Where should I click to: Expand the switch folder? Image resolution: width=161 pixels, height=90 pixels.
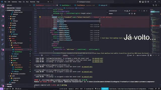pyautogui.click(x=14, y=16)
